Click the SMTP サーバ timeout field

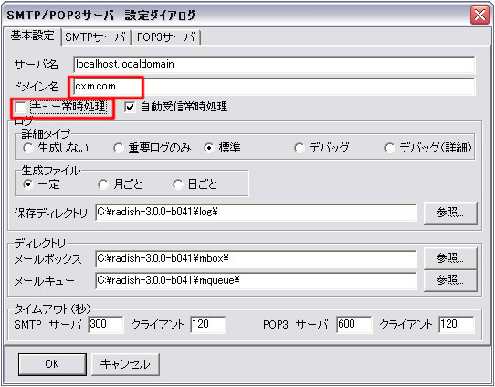click(x=106, y=324)
